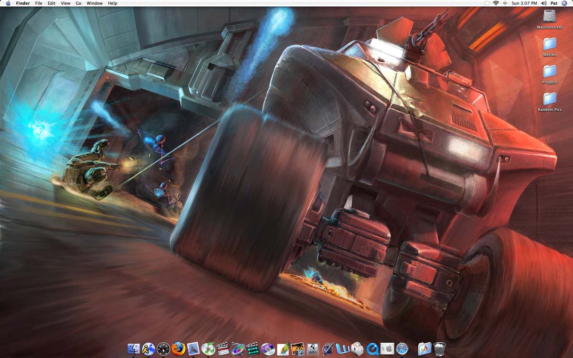Open Finder from the Dock
573x358 pixels.
[x=134, y=349]
